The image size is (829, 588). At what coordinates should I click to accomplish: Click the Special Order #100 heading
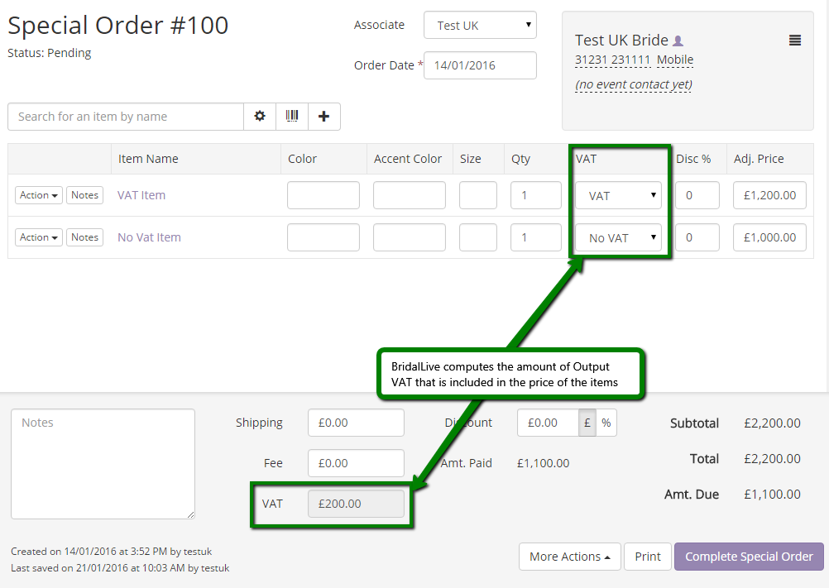(x=118, y=25)
